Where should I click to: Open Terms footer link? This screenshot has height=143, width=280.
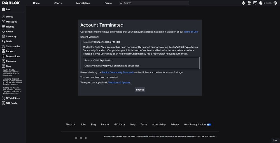144,125
